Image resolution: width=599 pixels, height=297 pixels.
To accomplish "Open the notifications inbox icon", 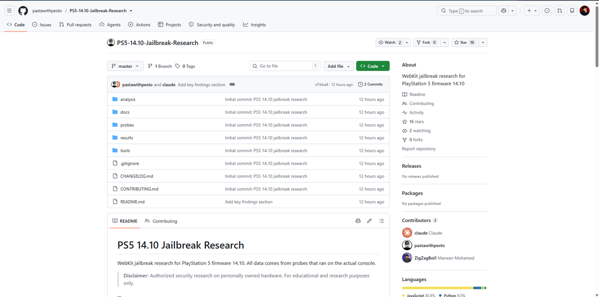I will click(x=572, y=10).
